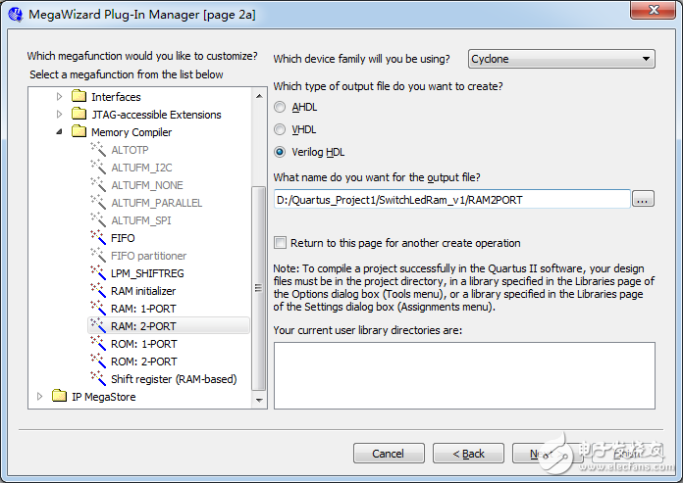Click the FIFO partitioner wand icon
Screen dimensions: 683x483
[98, 255]
